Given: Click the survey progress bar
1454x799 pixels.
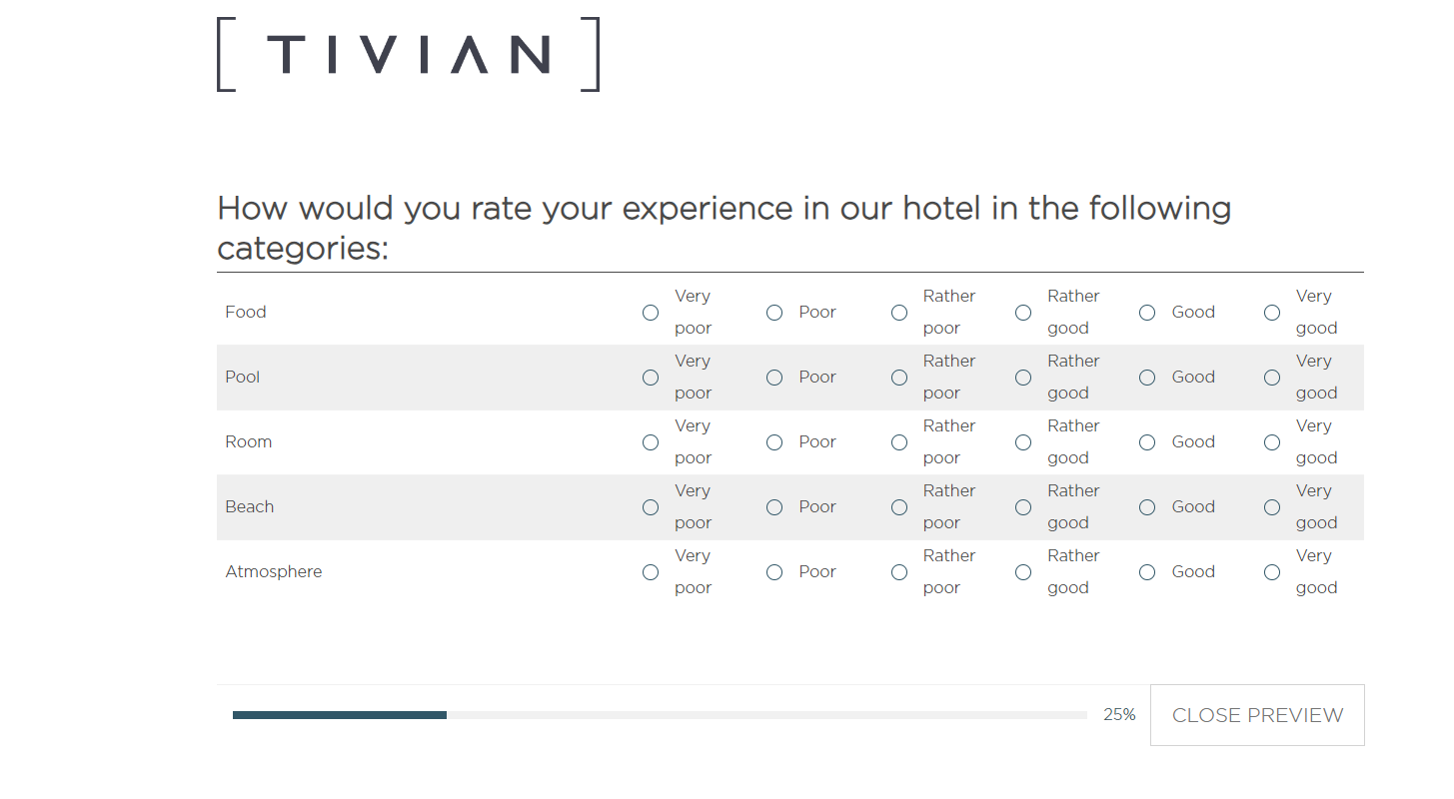Looking at the screenshot, I should 660,715.
